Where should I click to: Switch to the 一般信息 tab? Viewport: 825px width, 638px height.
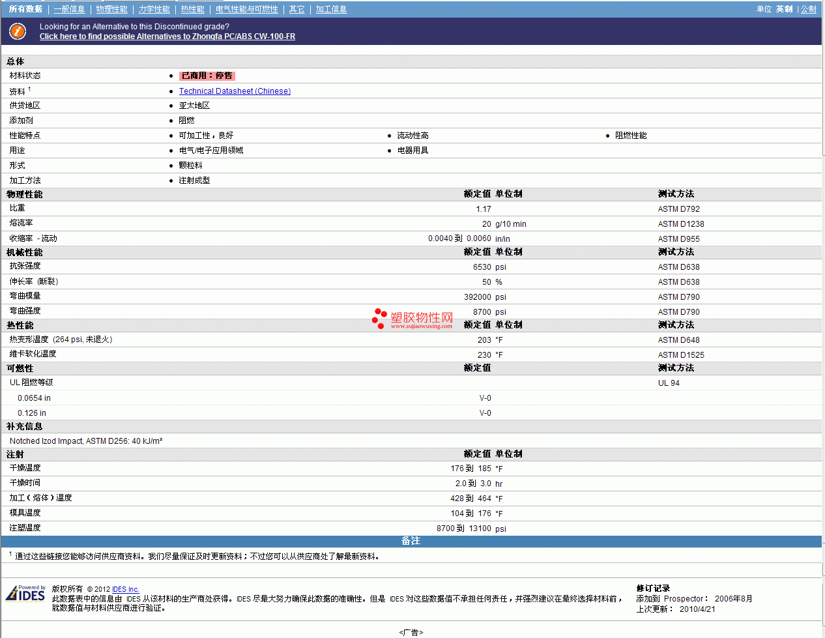coord(69,9)
